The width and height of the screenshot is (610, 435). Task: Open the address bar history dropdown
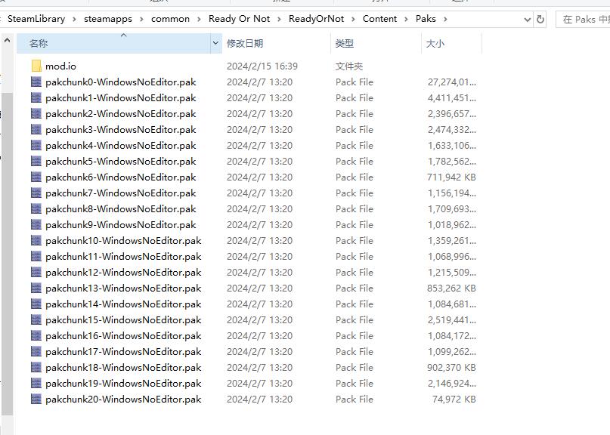point(528,19)
